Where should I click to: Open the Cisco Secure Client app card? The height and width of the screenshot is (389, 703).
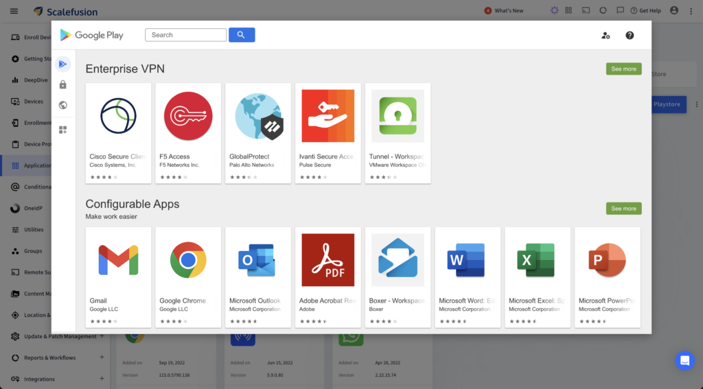pyautogui.click(x=118, y=133)
